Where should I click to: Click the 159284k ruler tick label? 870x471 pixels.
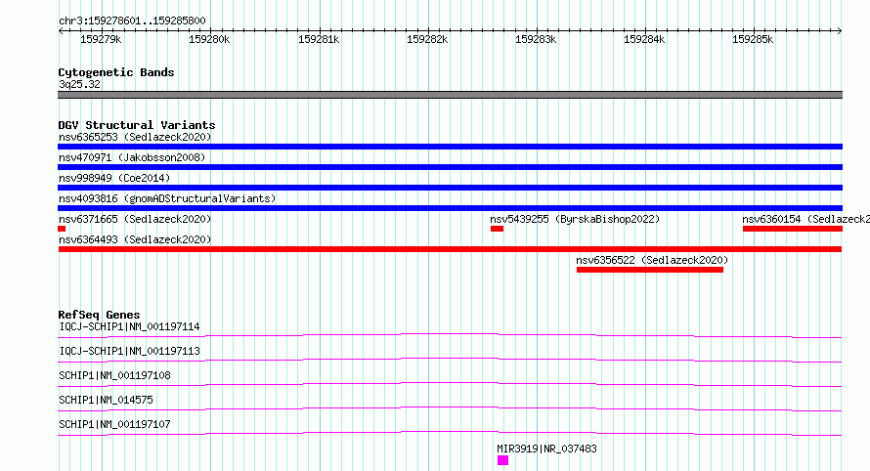click(x=644, y=39)
